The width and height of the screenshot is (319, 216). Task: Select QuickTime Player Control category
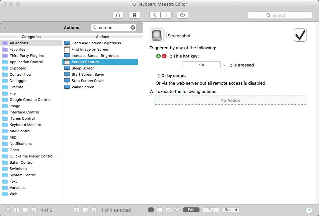tap(31, 156)
